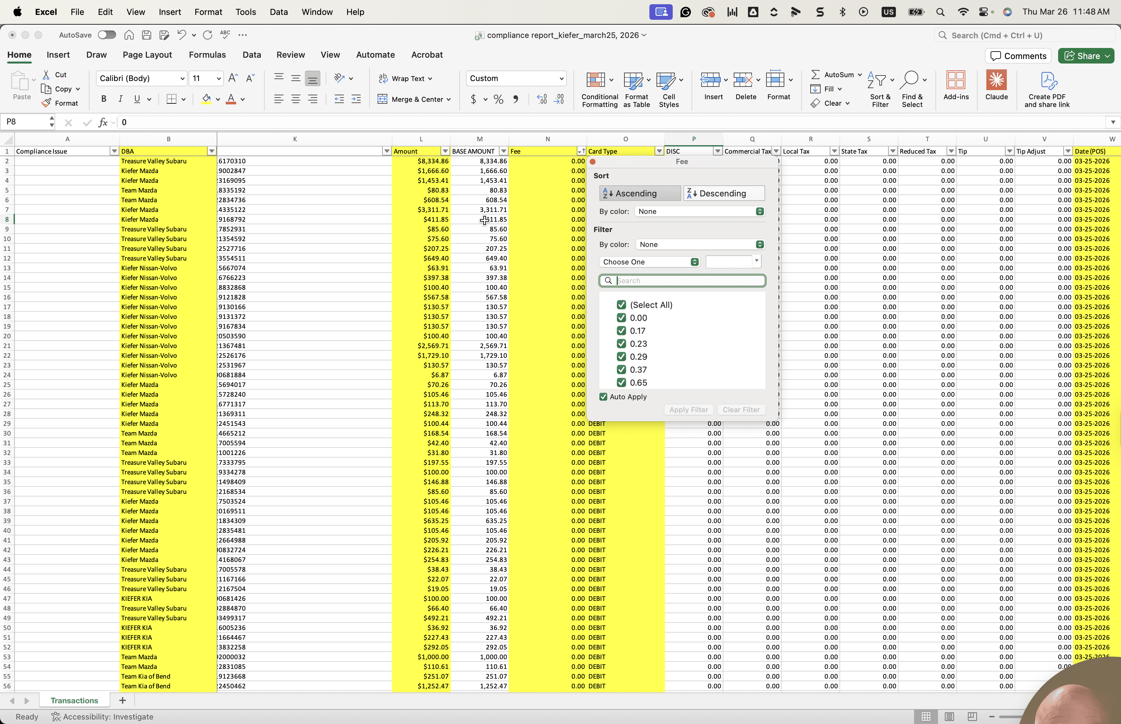Screen dimensions: 1121x724
Task: Toggle the Auto Apply checkbox
Action: pos(603,397)
